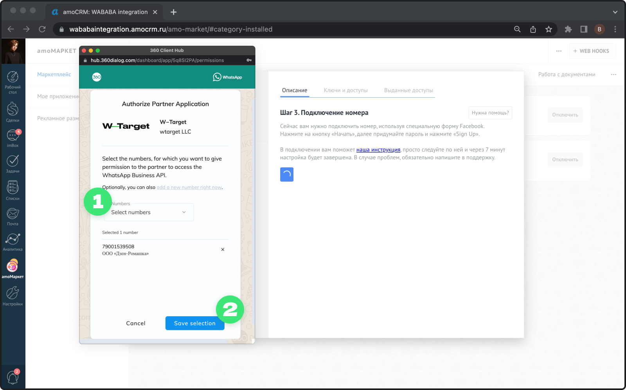The width and height of the screenshot is (626, 390).
Task: Switch to Описание tab
Action: (x=295, y=90)
